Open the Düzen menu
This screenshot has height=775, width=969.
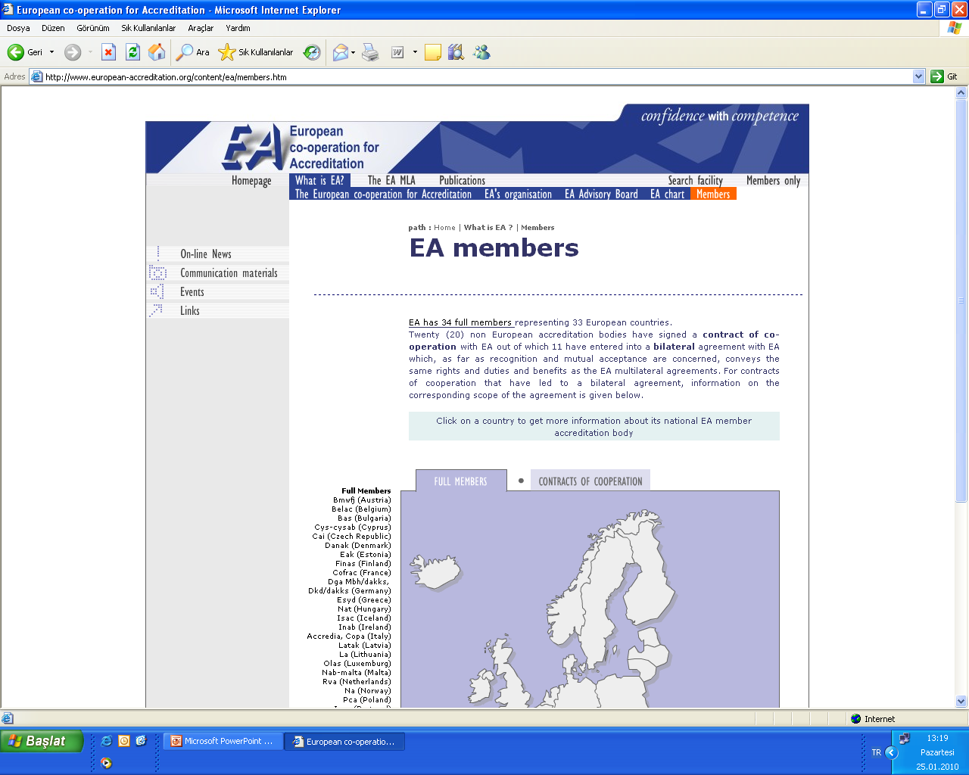pyautogui.click(x=53, y=28)
